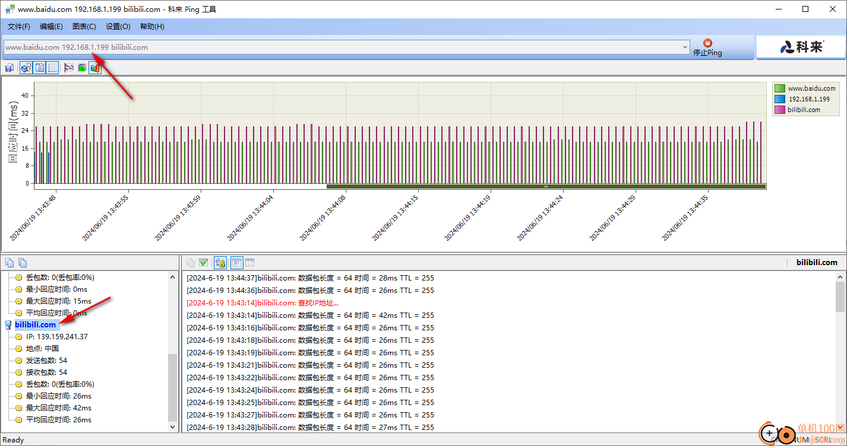This screenshot has height=446, width=847.
Task: Click the 192.168.1.199 legend label
Action: click(809, 99)
